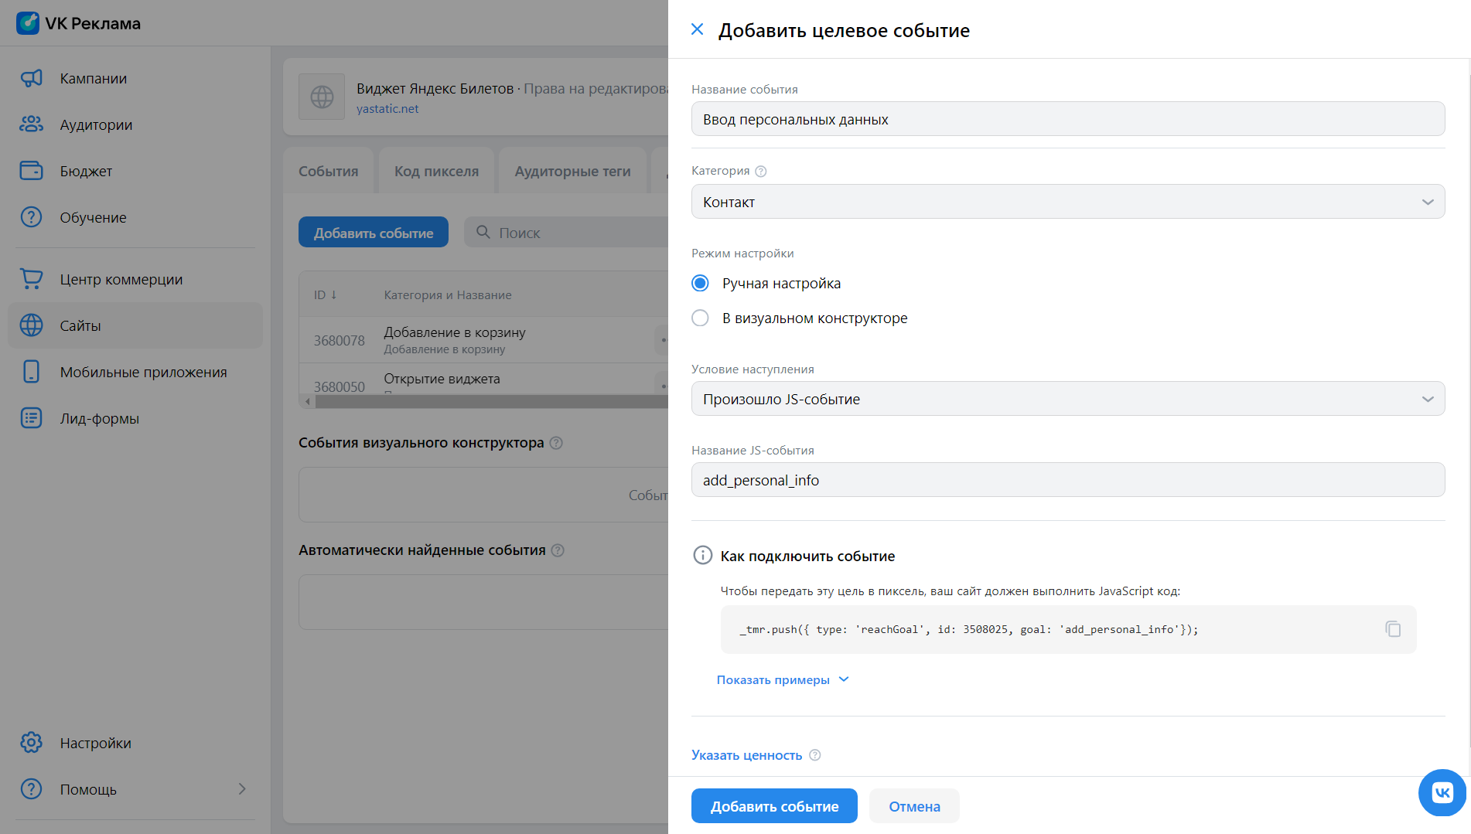
Task: Open Кампании via megaphone icon
Action: coord(31,78)
